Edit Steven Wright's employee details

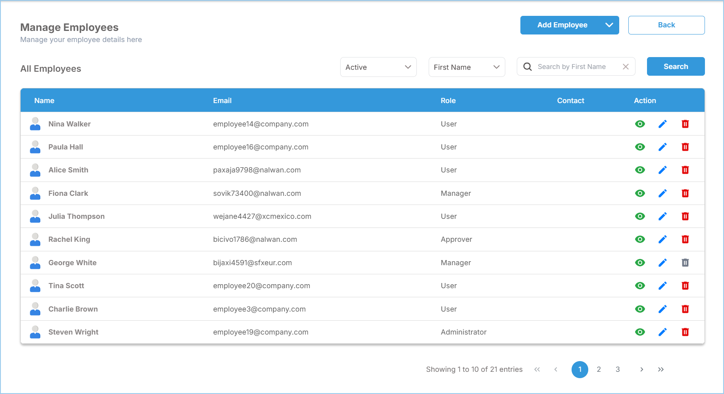coord(662,332)
